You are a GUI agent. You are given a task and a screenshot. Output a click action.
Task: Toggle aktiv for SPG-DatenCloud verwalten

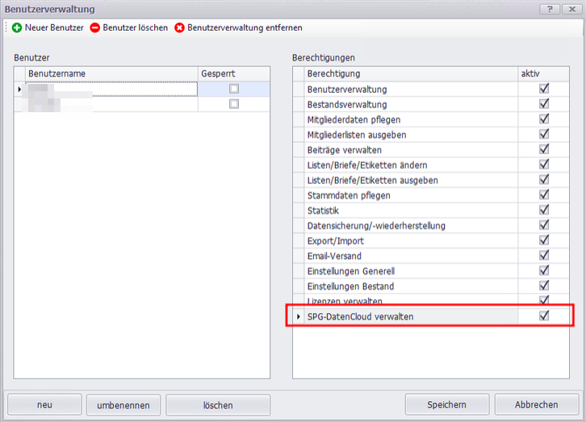[x=544, y=316]
